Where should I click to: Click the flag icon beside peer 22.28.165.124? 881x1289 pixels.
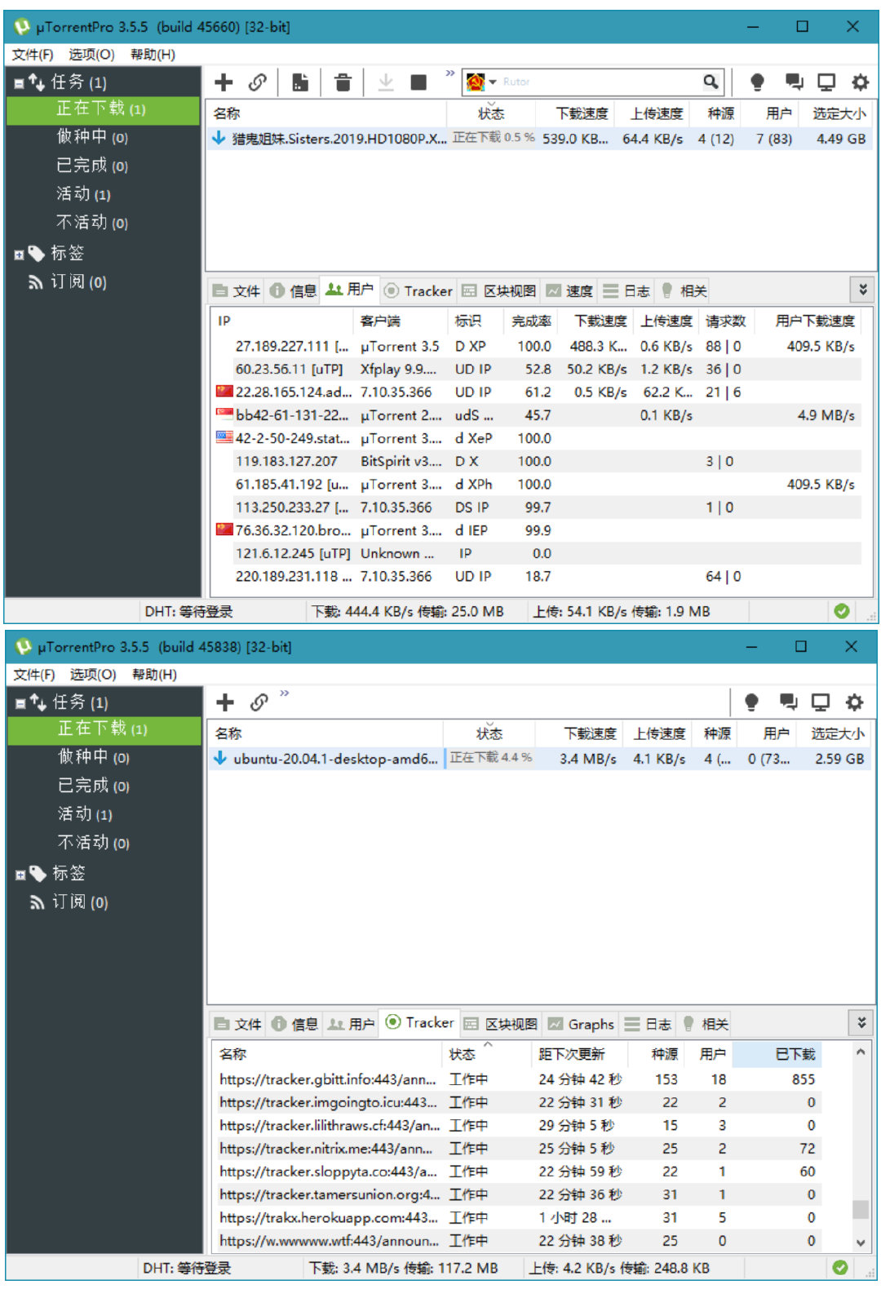point(224,392)
